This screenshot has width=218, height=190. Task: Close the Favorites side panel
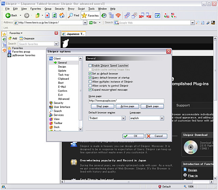pos(56,33)
